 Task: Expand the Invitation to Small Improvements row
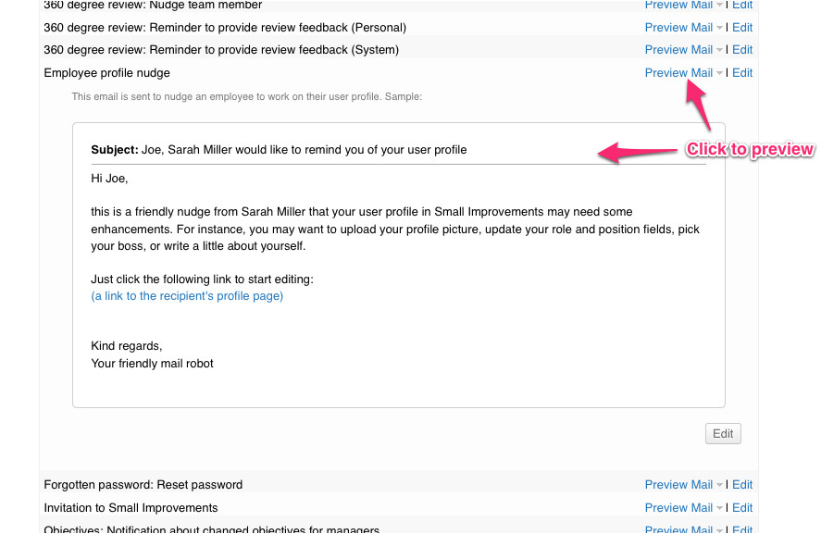[x=131, y=507]
